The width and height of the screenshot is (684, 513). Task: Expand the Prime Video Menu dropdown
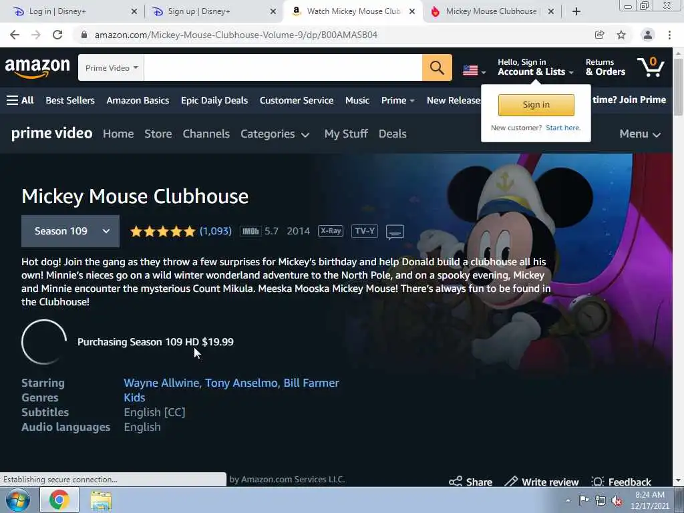pyautogui.click(x=640, y=134)
